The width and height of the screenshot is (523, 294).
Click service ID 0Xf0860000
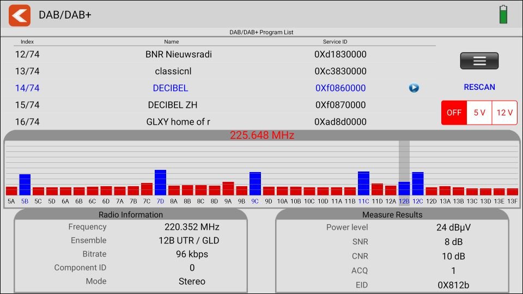click(340, 88)
